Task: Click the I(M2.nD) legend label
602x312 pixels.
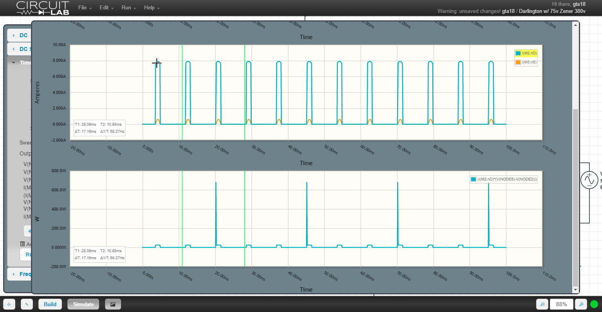Action: click(x=529, y=53)
